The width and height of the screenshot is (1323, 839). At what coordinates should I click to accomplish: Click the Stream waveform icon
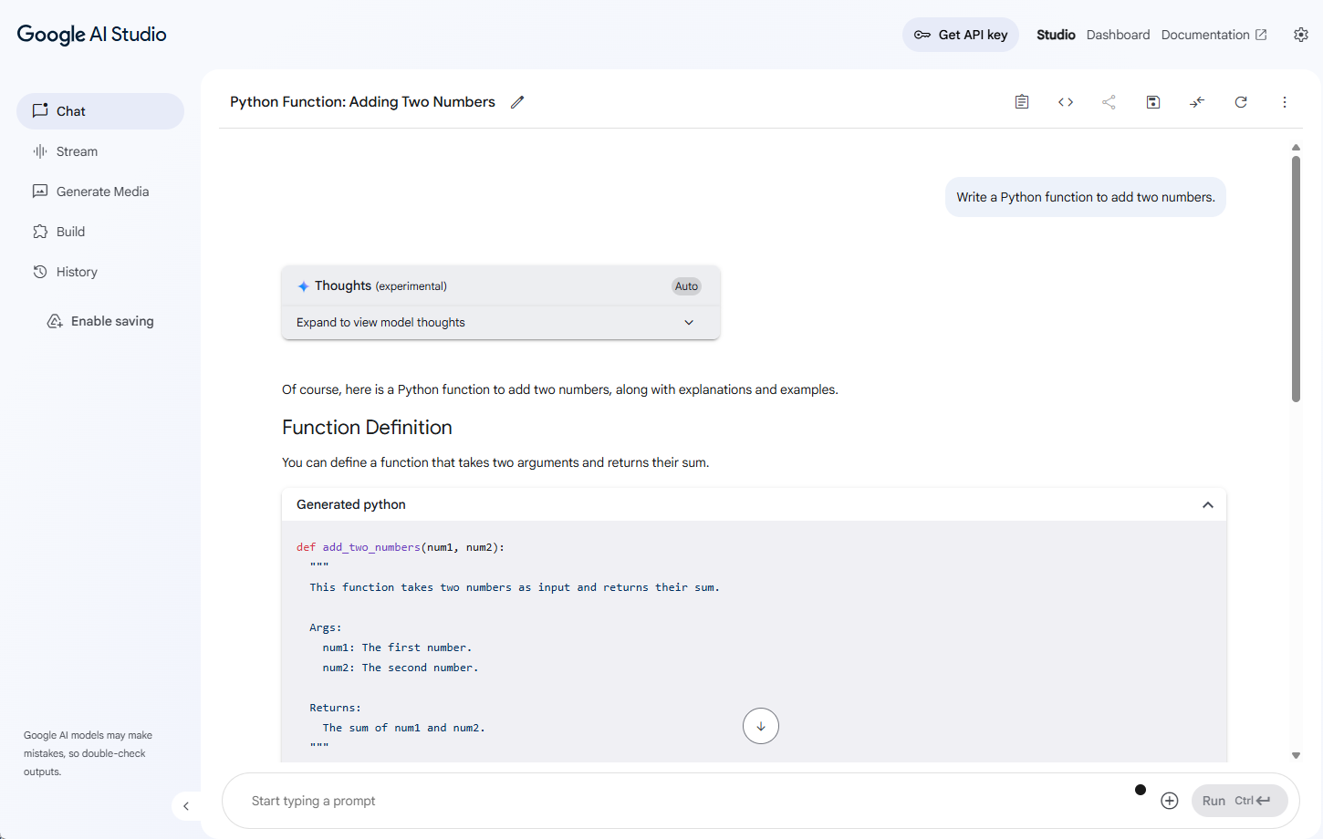click(x=40, y=151)
